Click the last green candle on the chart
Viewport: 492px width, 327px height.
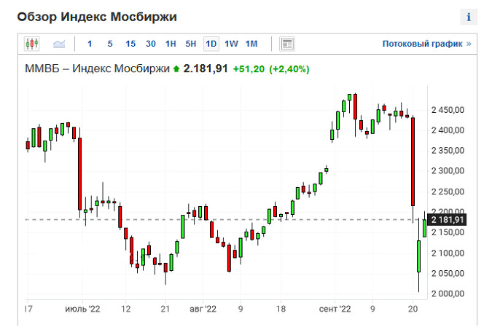pos(424,228)
